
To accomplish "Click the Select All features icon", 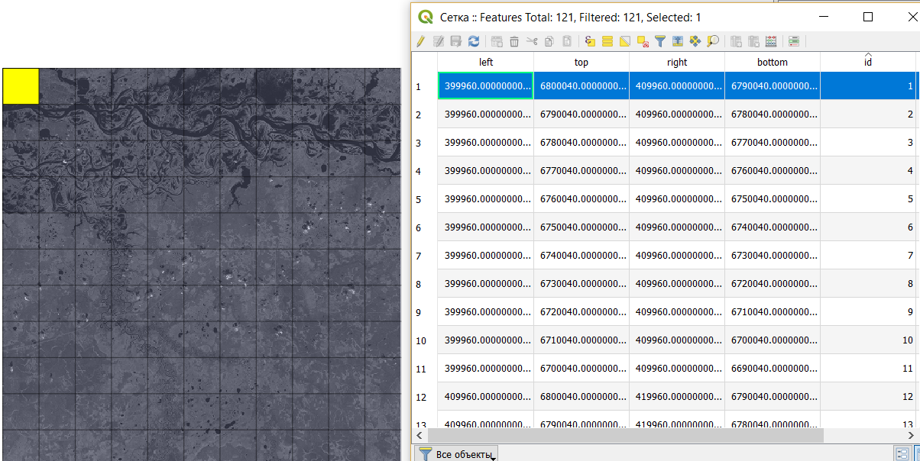I will click(x=607, y=41).
